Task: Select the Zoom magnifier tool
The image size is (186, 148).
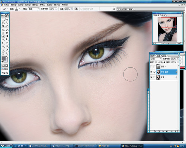Action: tap(7, 53)
